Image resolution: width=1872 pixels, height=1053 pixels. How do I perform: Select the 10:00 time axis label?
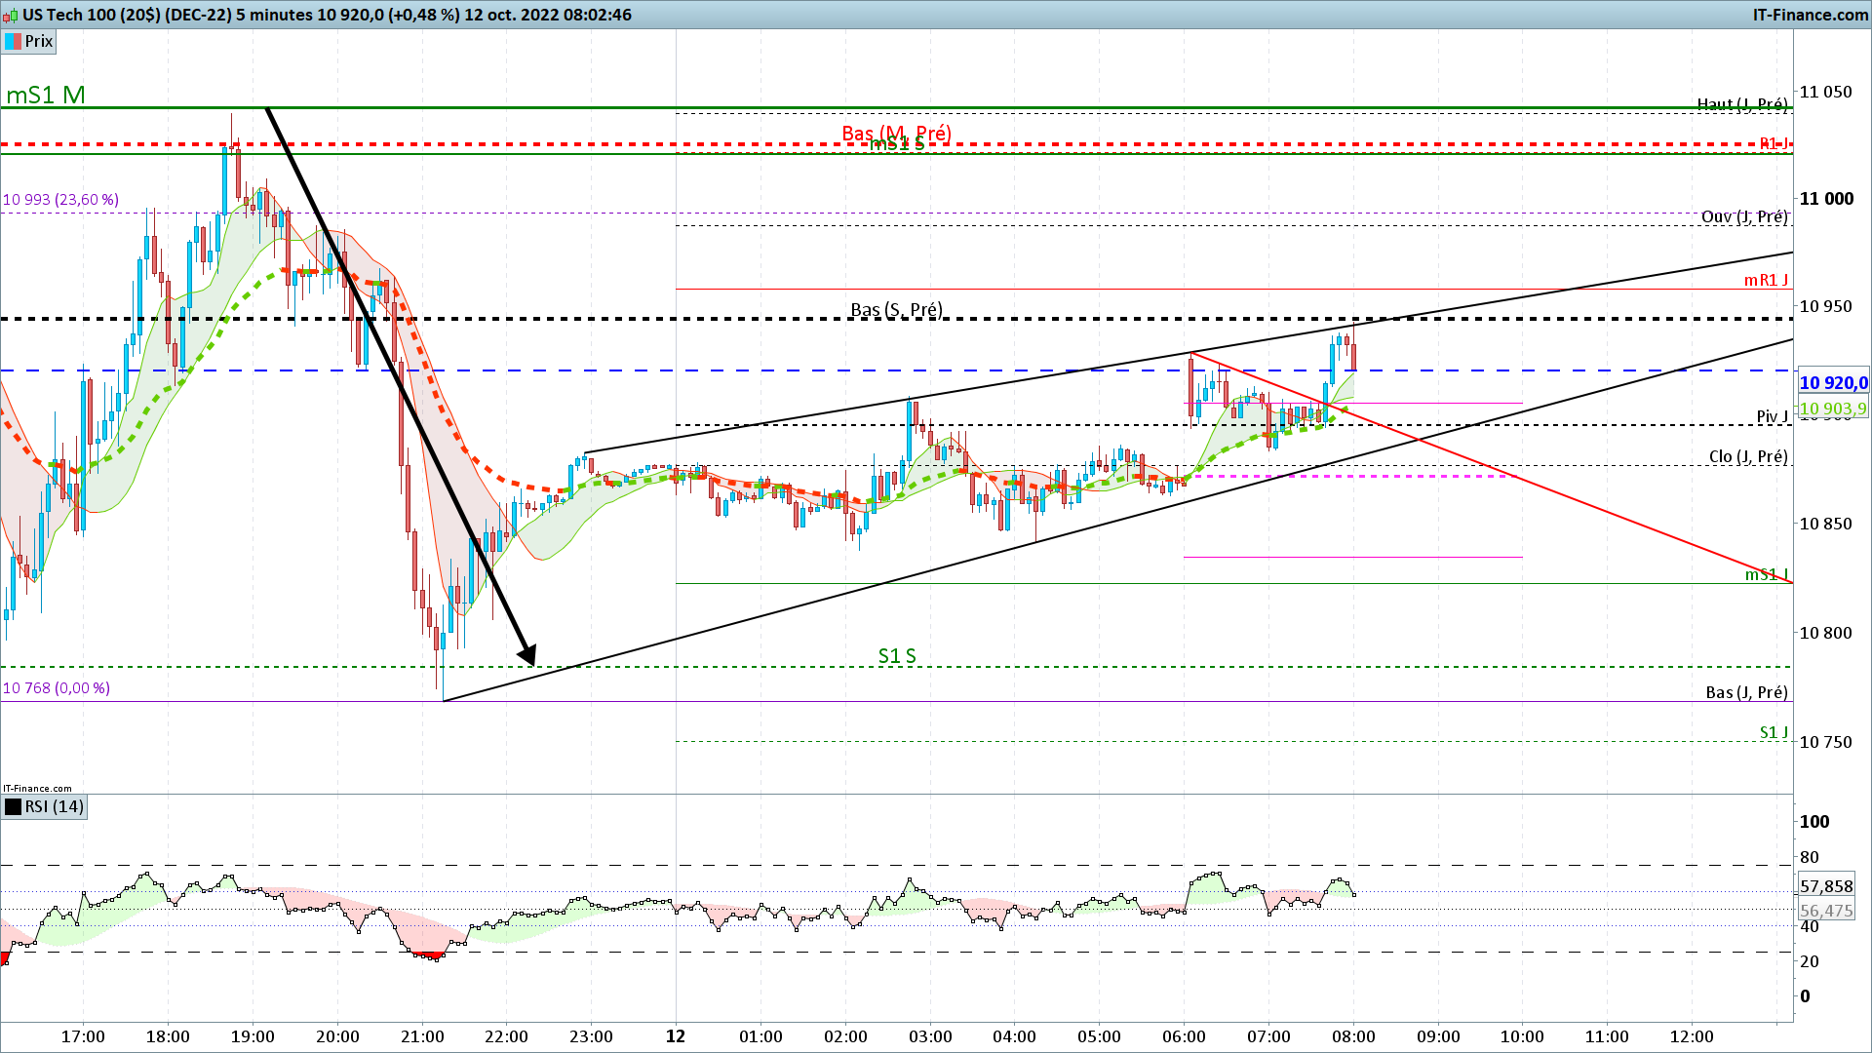point(1522,1036)
